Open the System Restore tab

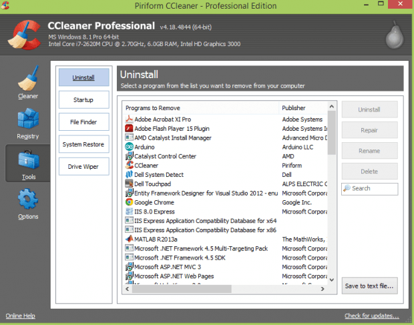(83, 144)
